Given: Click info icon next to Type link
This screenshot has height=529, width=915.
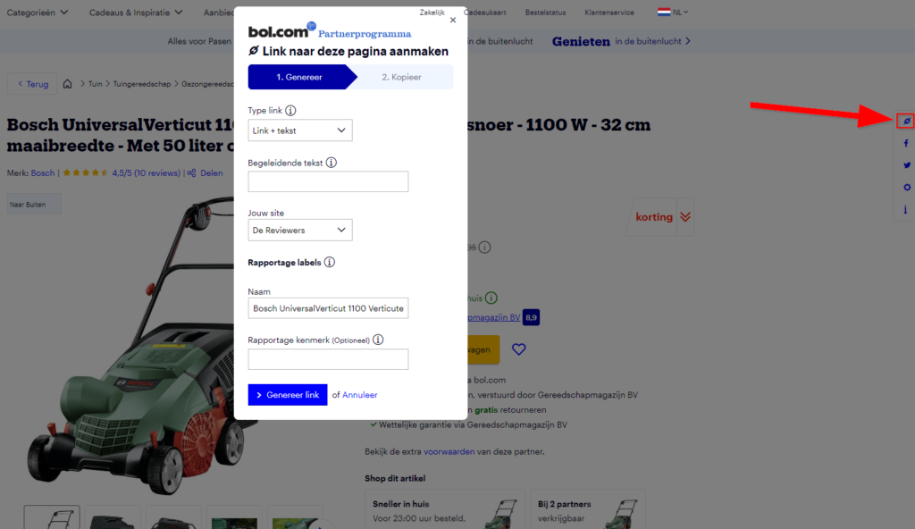Looking at the screenshot, I should point(290,110).
